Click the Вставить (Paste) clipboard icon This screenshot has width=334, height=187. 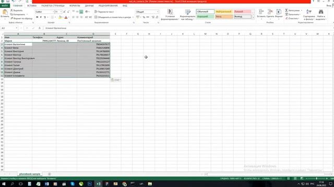click(5, 12)
